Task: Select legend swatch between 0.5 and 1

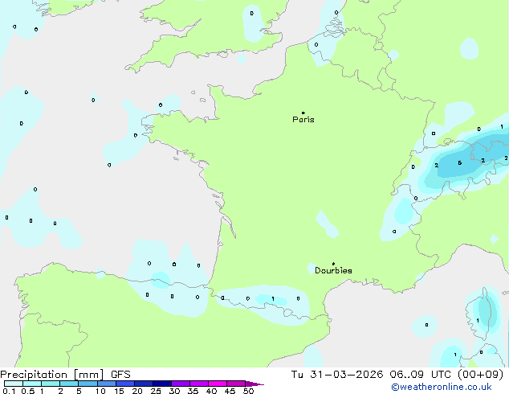Action: tap(32, 384)
